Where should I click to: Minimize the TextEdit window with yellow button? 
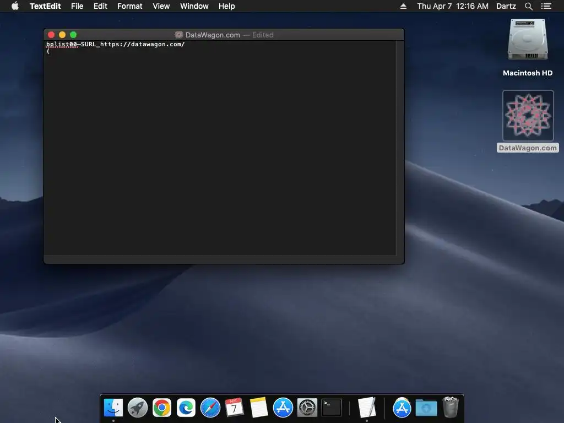click(x=62, y=35)
